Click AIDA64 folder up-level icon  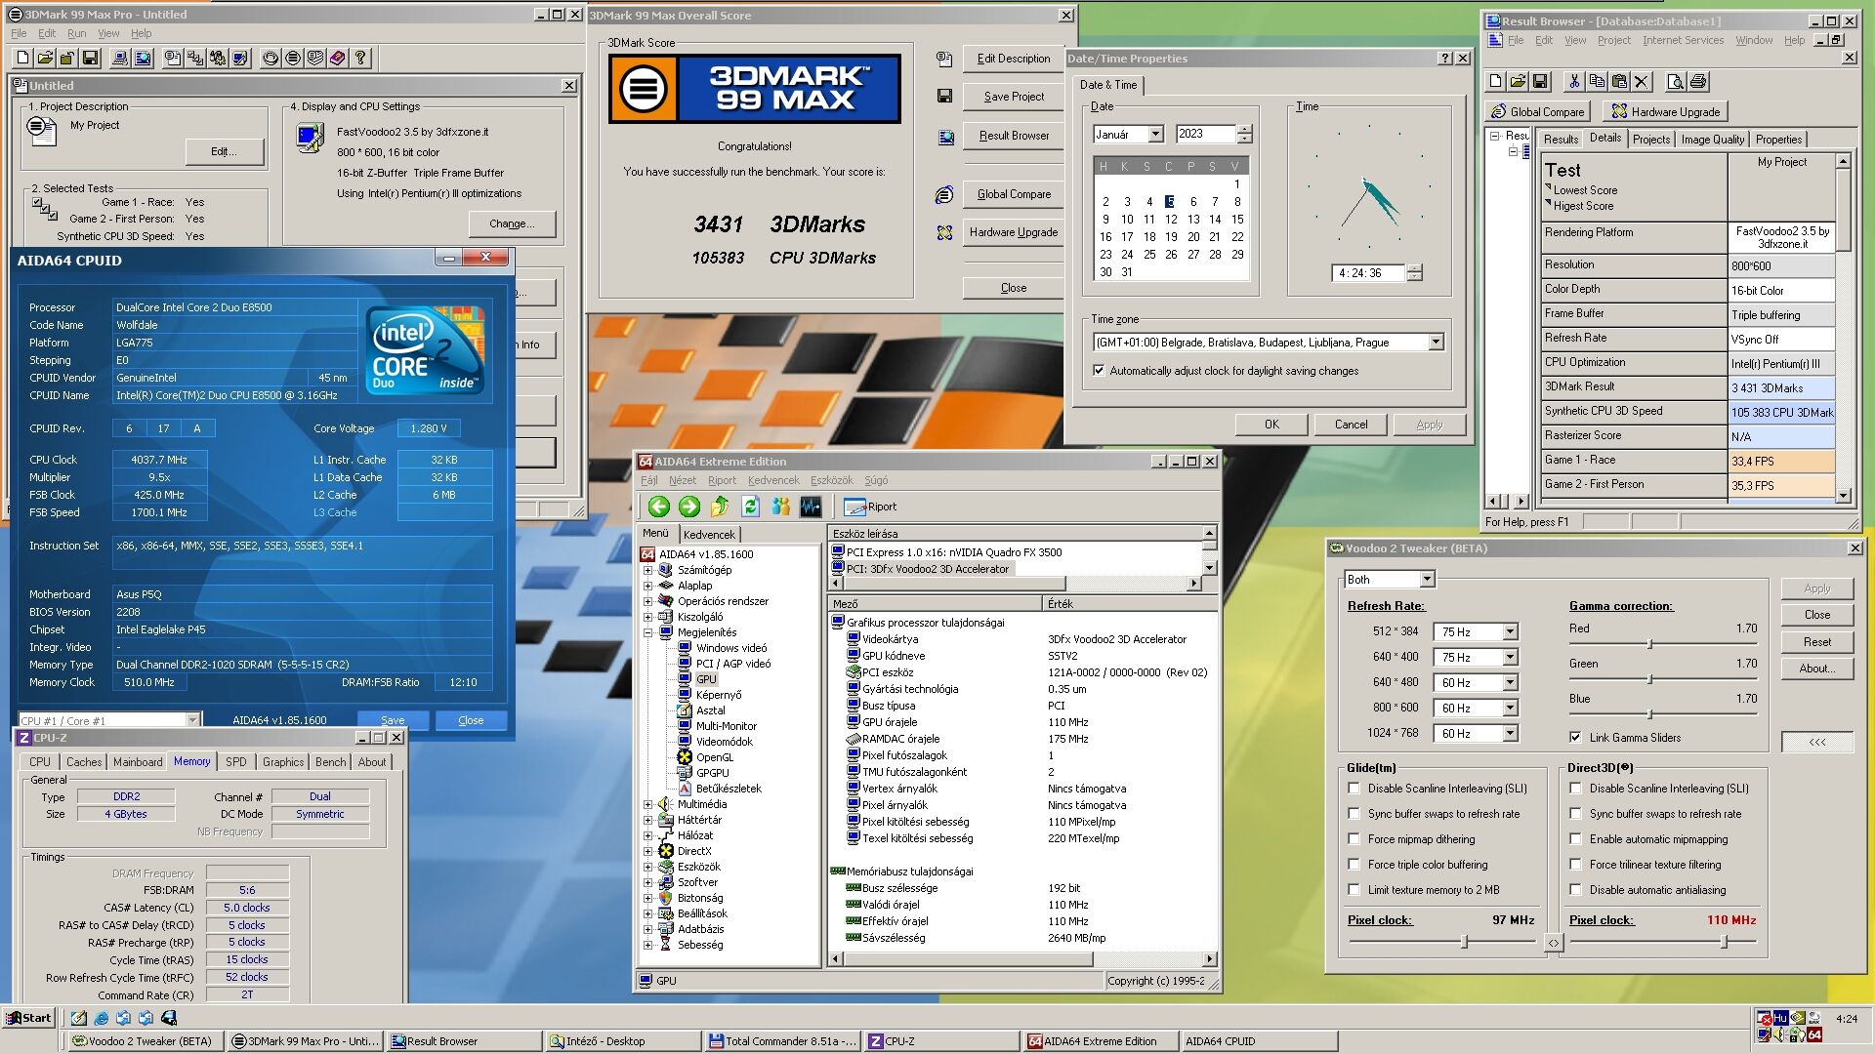(x=720, y=507)
